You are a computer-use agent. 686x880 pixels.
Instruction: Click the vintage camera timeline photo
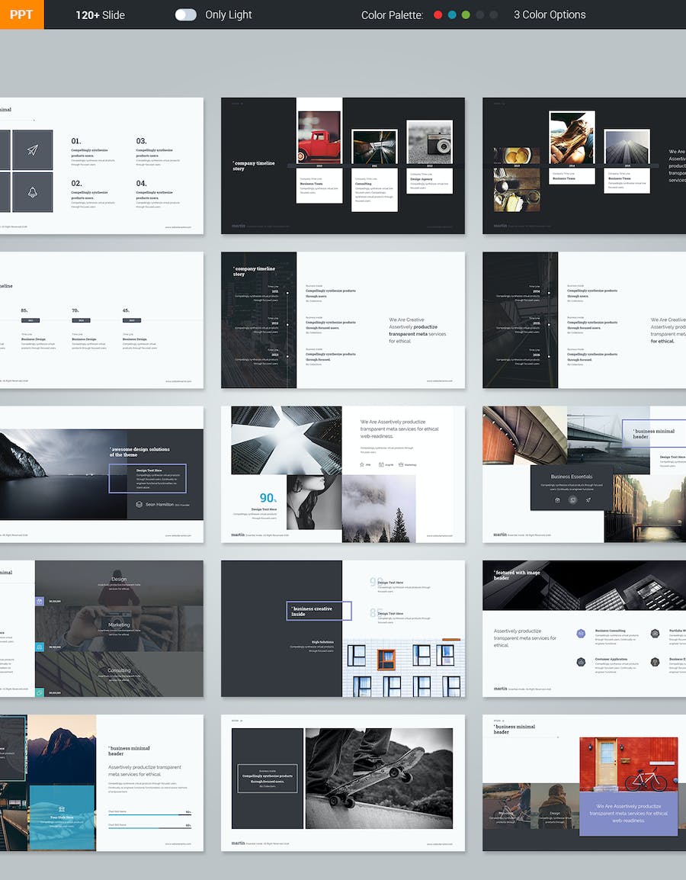coord(429,142)
